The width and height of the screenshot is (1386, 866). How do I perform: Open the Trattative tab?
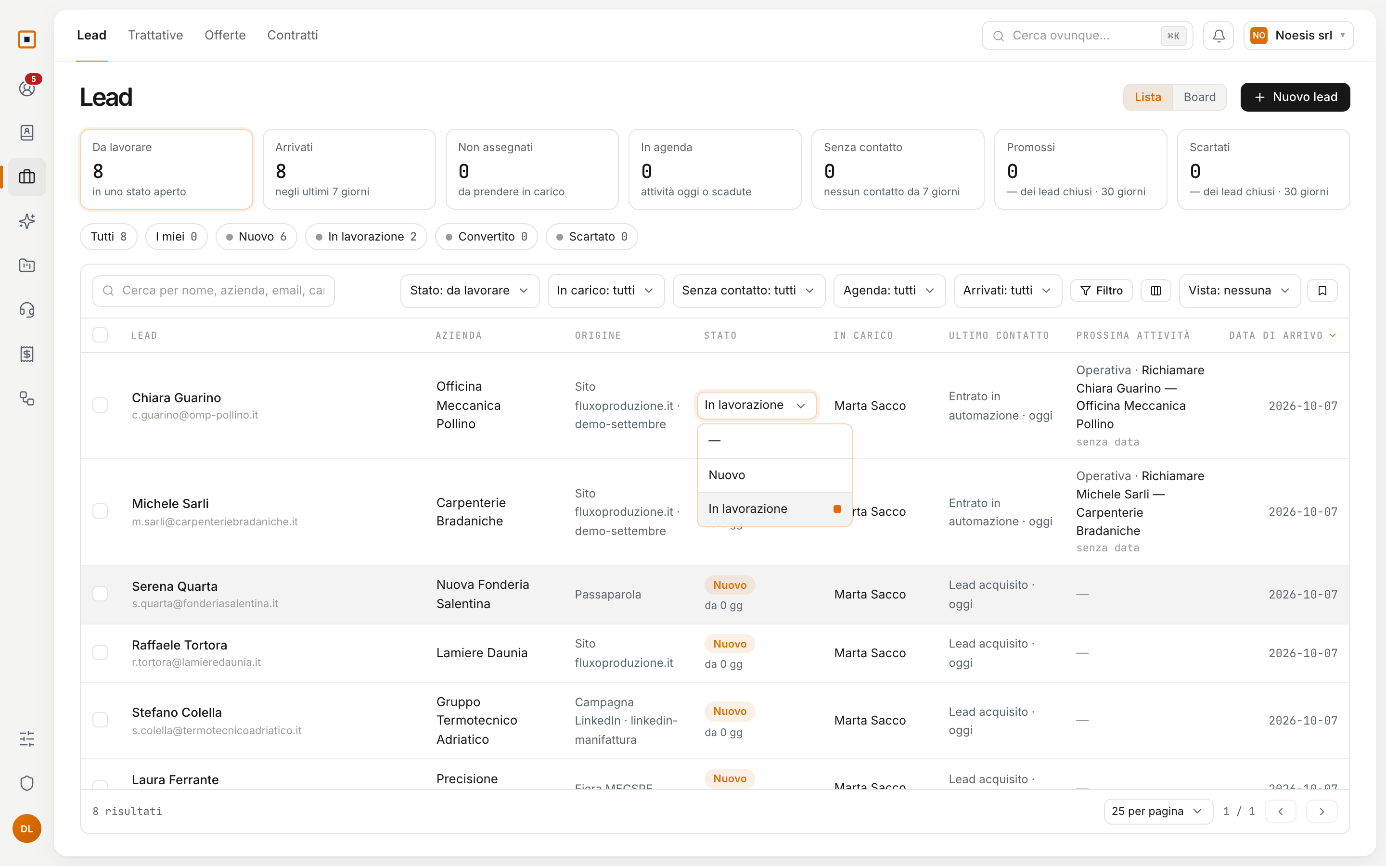tap(155, 35)
